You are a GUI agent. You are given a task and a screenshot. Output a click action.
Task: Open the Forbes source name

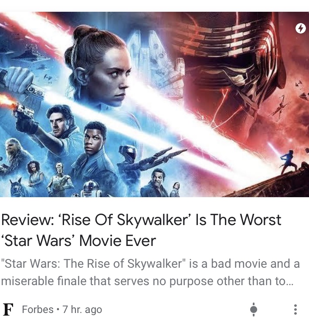pyautogui.click(x=37, y=310)
